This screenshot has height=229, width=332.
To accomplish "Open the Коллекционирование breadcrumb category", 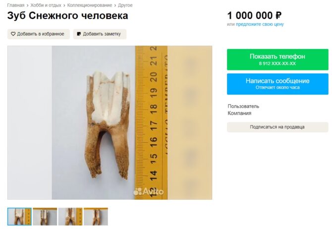I will coord(90,5).
